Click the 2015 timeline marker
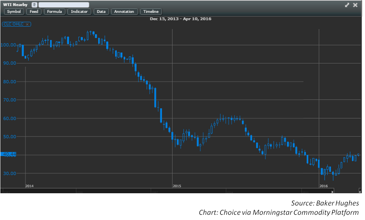The width and height of the screenshot is (365, 220). click(x=177, y=186)
